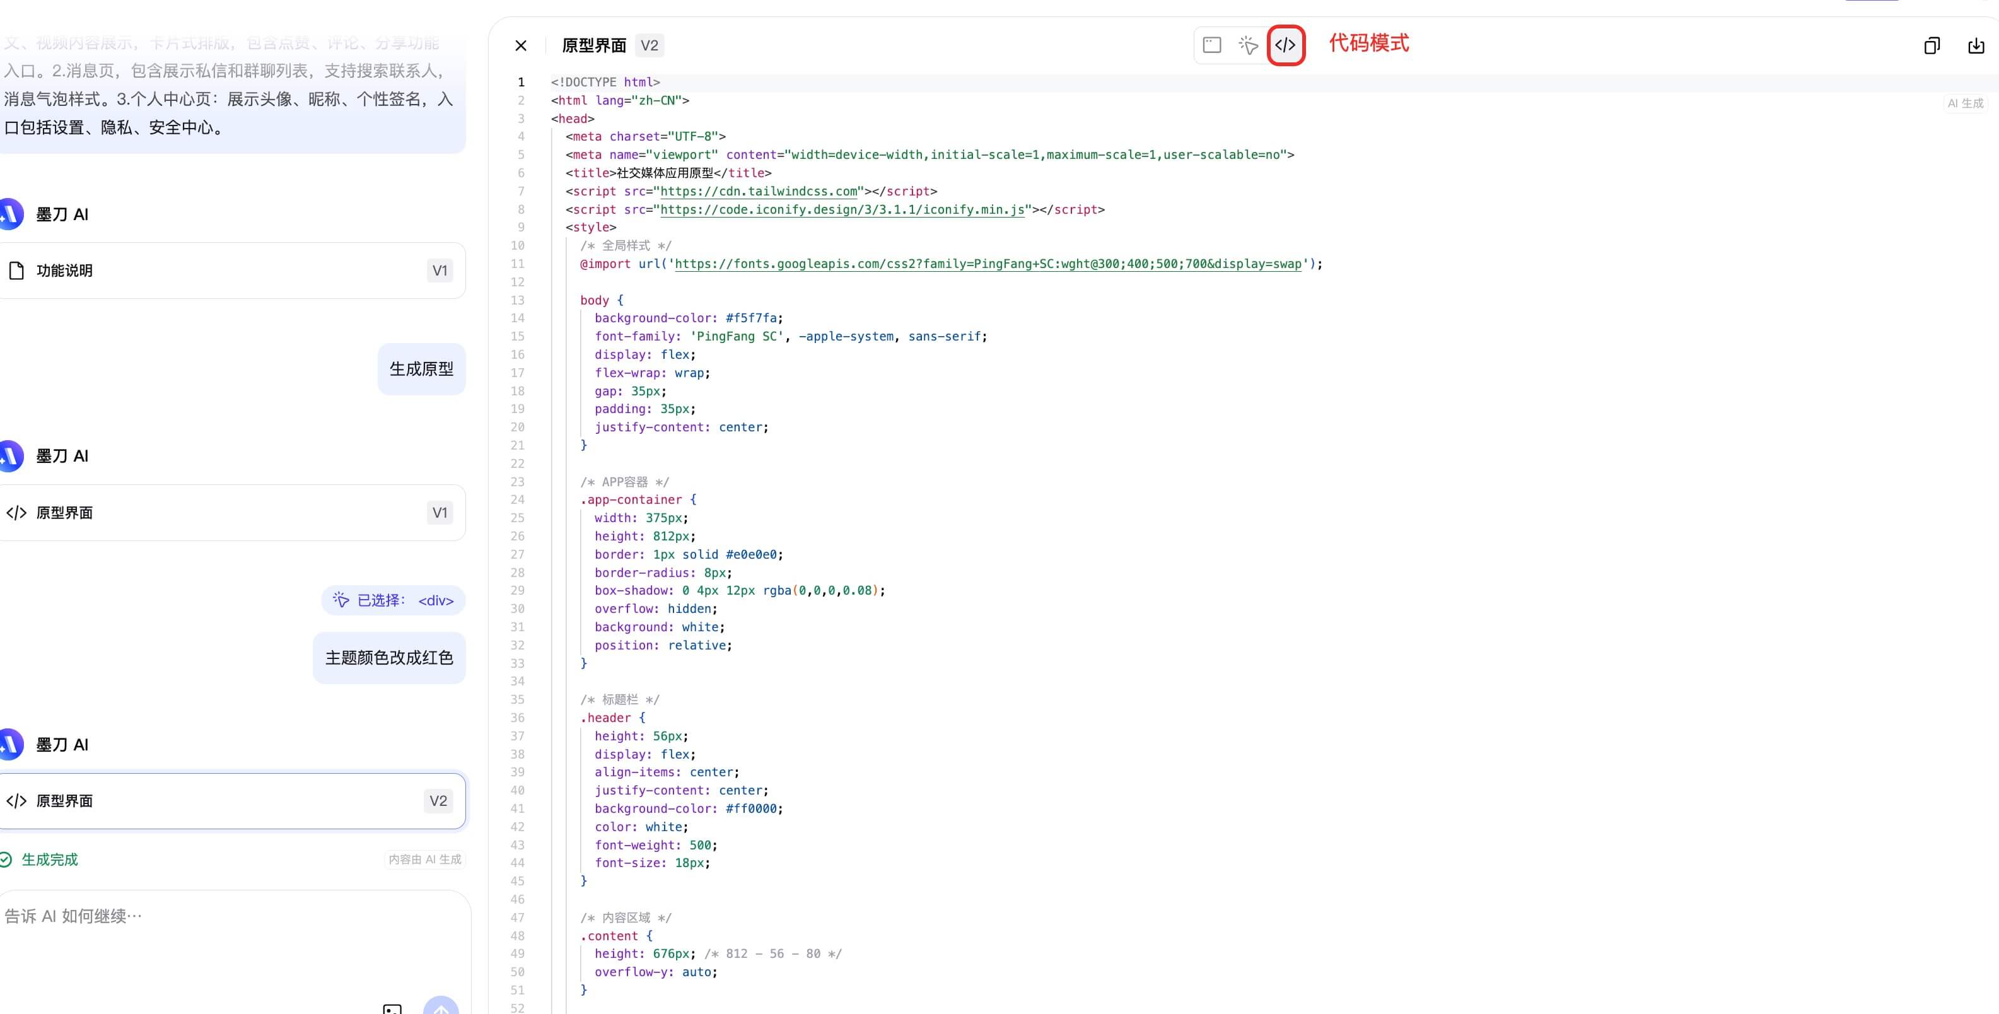This screenshot has height=1014, width=1999.
Task: Click the code icon of 原型界面 V2 card
Action: point(16,801)
